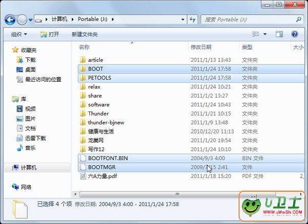Open 桌面 in the navigation pane
308x224 pixels.
click(26, 70)
